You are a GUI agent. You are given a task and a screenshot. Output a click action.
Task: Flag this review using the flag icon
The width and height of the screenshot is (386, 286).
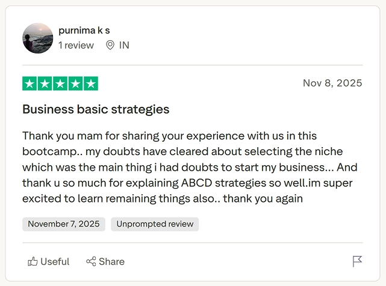[x=357, y=261]
